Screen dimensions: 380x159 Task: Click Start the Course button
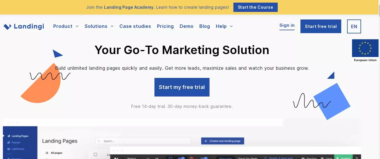coord(256,7)
